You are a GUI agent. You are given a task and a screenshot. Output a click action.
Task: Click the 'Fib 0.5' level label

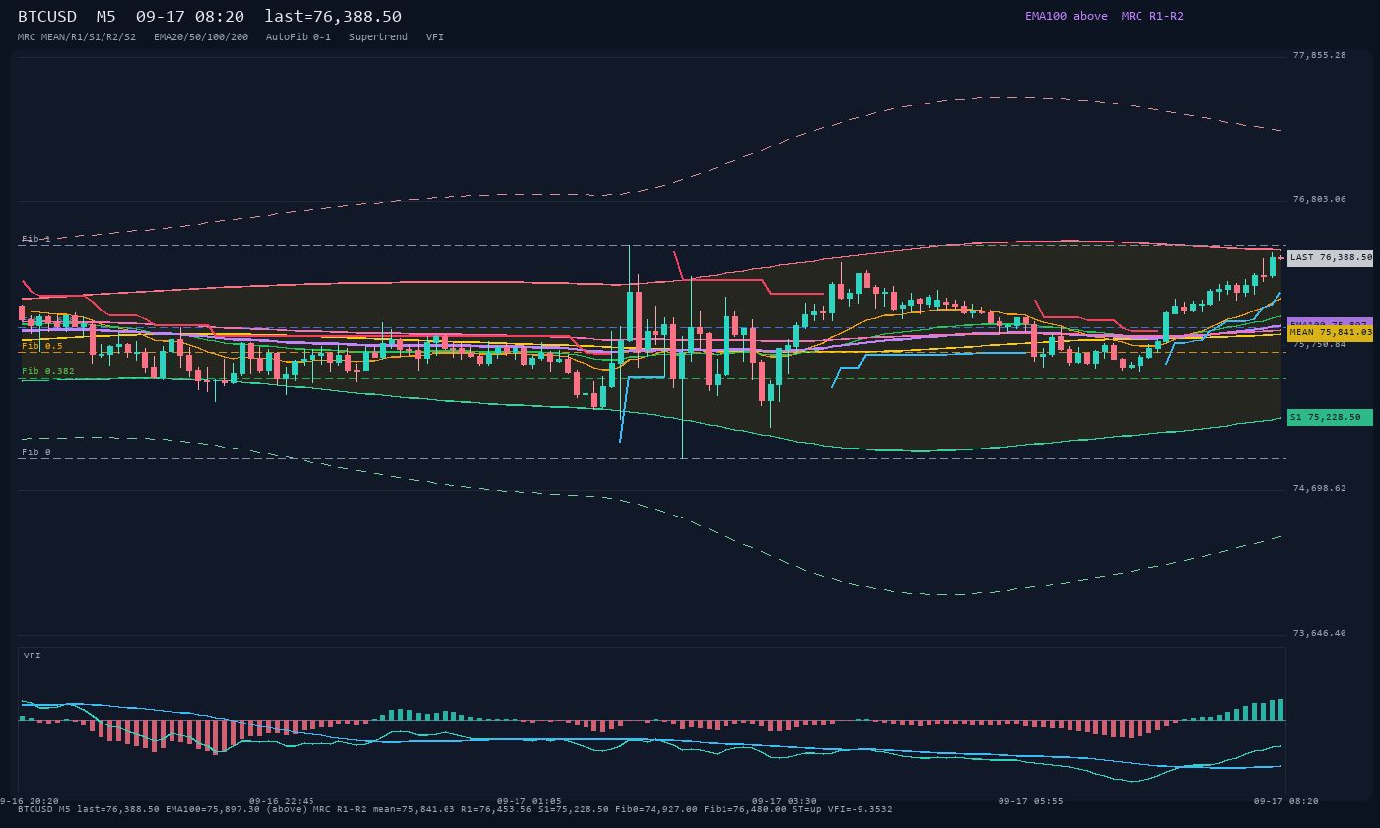42,346
